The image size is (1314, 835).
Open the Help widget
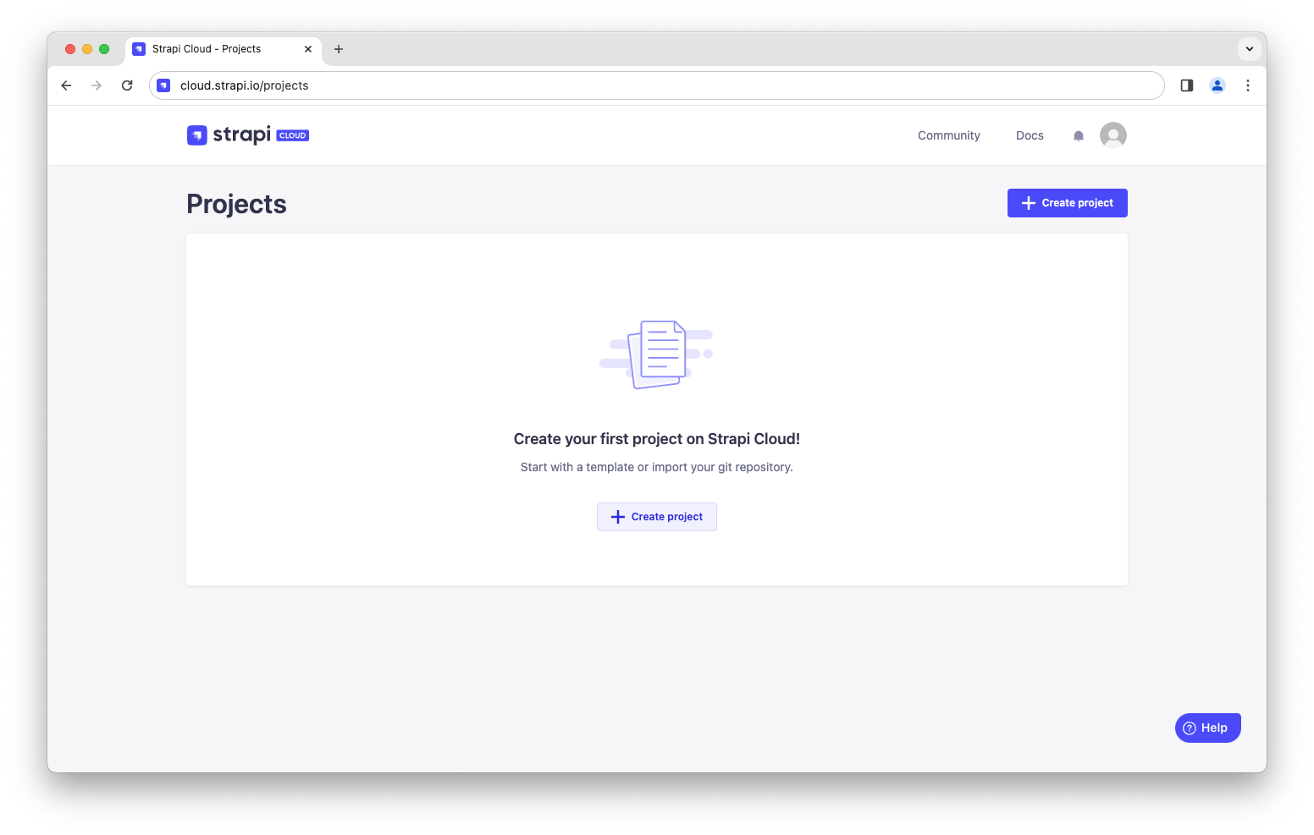click(1207, 727)
